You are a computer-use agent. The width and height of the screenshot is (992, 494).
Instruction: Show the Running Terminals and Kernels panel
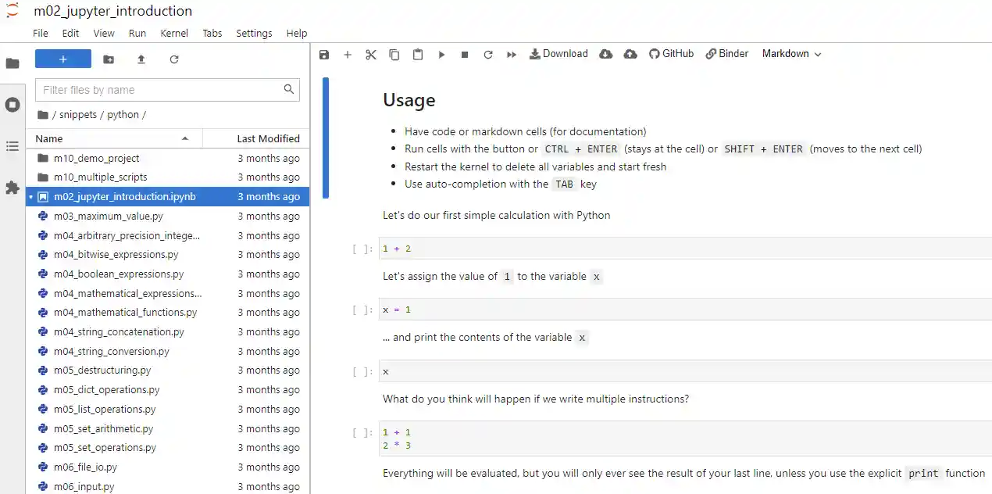coord(12,105)
